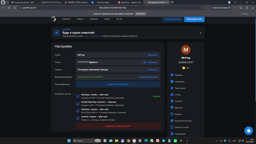Screen dimensions: 256x144
Task: Click Изменить link for Пароль
Action: click(152, 70)
